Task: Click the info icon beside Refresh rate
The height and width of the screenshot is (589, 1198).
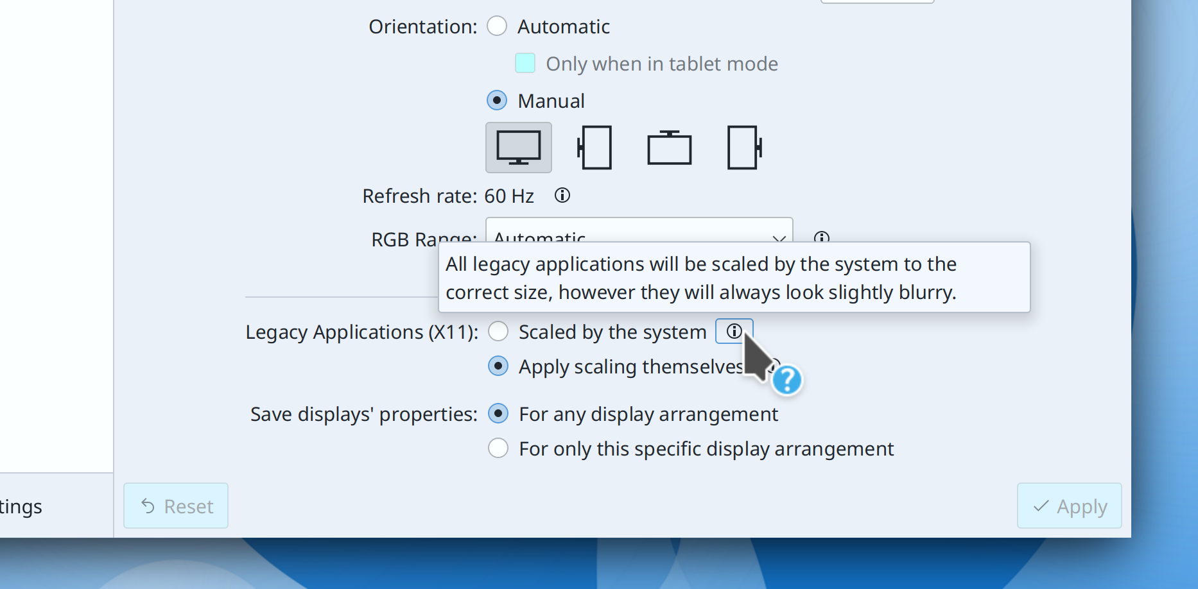Action: click(x=562, y=195)
